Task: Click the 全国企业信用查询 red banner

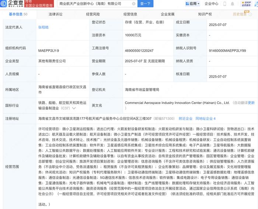Action: pyautogui.click(x=39, y=4)
